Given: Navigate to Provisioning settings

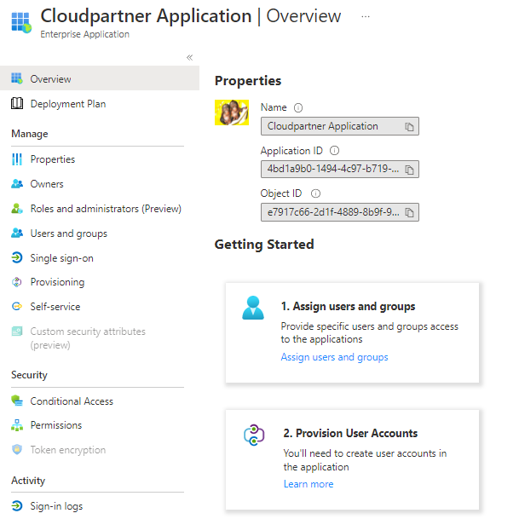Looking at the screenshot, I should point(57,282).
